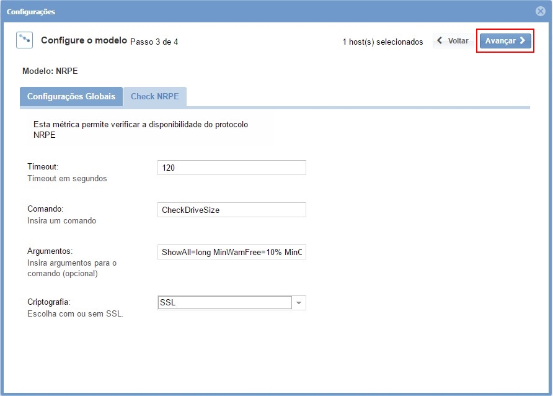Click the NRPE protocol description text
Image resolution: width=553 pixels, height=396 pixels.
pyautogui.click(x=140, y=125)
